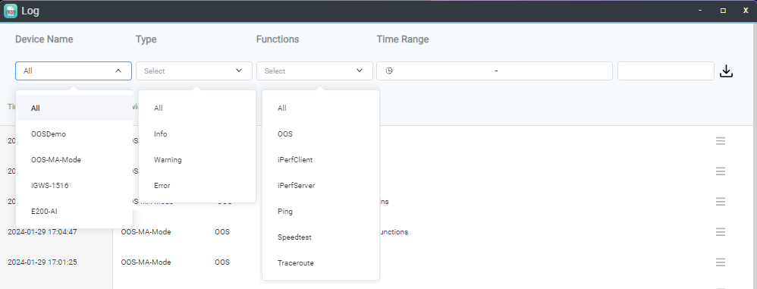This screenshot has height=289, width=757.
Task: Close the Log window
Action: 746,11
